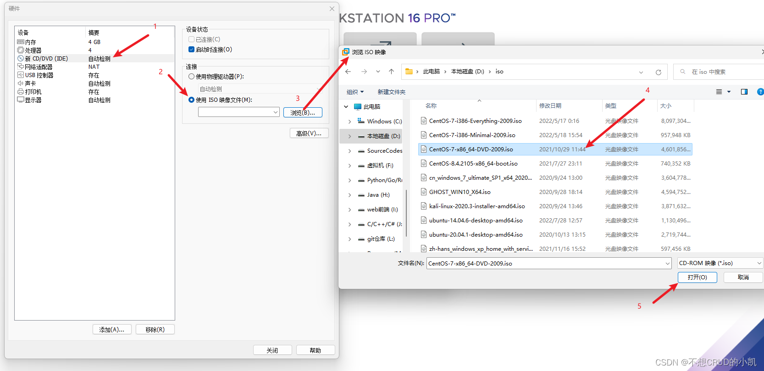The height and width of the screenshot is (371, 764).
Task: Open the file dialog help icon
Action: point(760,92)
